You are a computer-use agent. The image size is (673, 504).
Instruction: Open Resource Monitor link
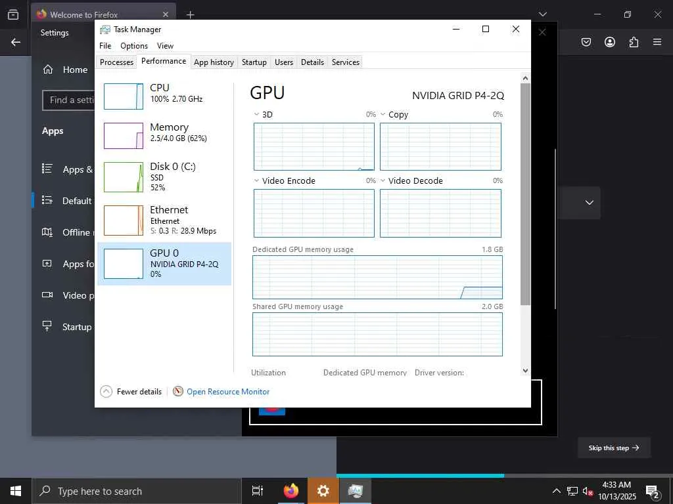point(228,391)
